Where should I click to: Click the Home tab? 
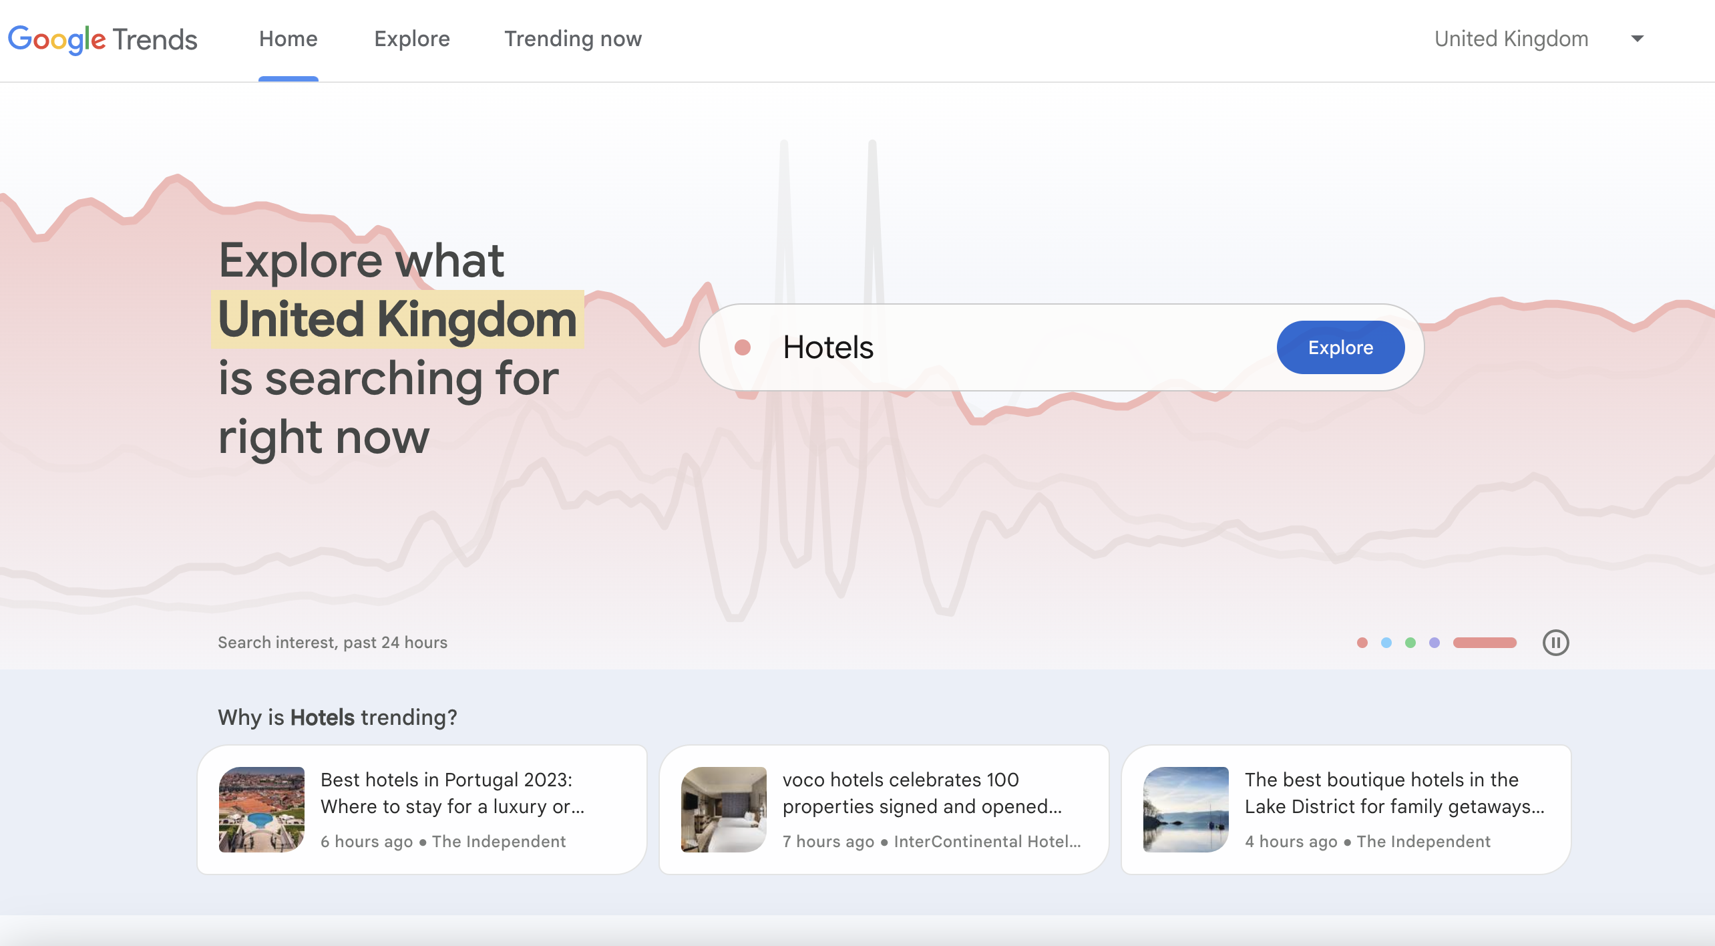288,39
